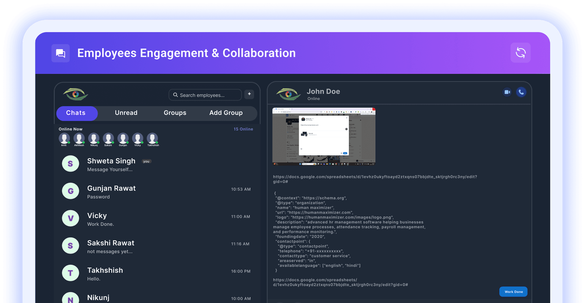Open the Groups tab
The height and width of the screenshot is (303, 585).
coord(175,113)
